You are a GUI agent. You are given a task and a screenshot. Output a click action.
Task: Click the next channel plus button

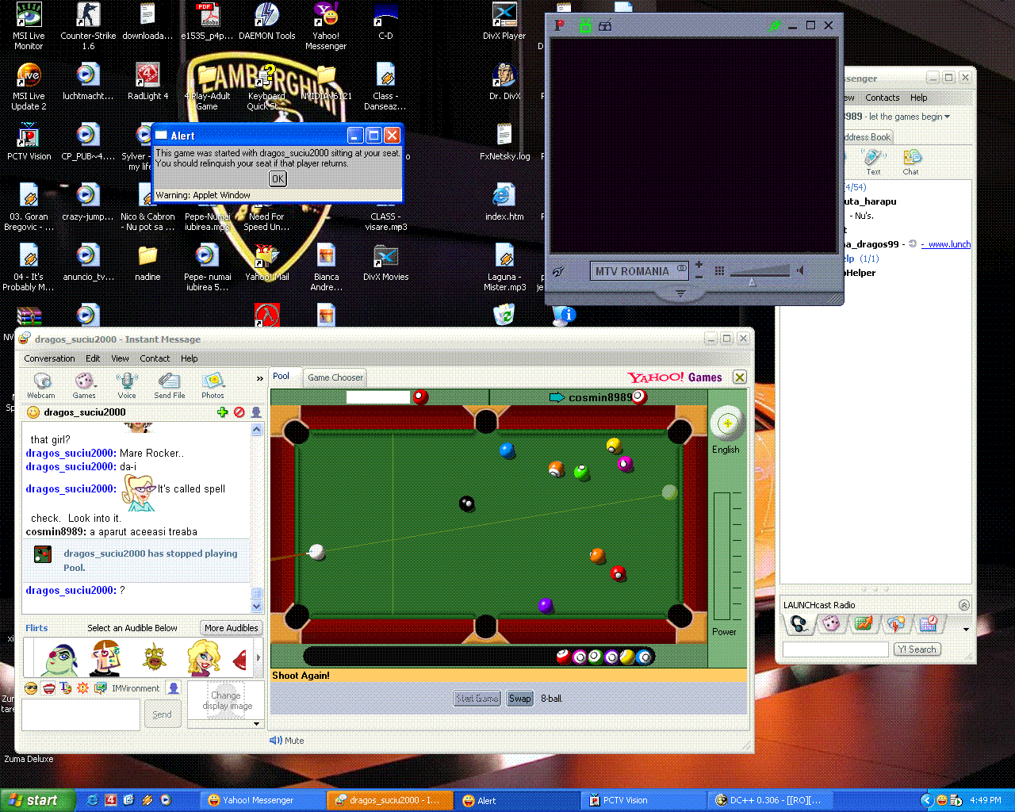(699, 265)
